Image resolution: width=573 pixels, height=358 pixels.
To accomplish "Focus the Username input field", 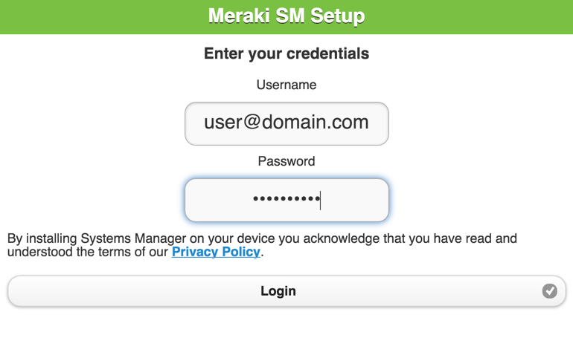I will point(286,123).
